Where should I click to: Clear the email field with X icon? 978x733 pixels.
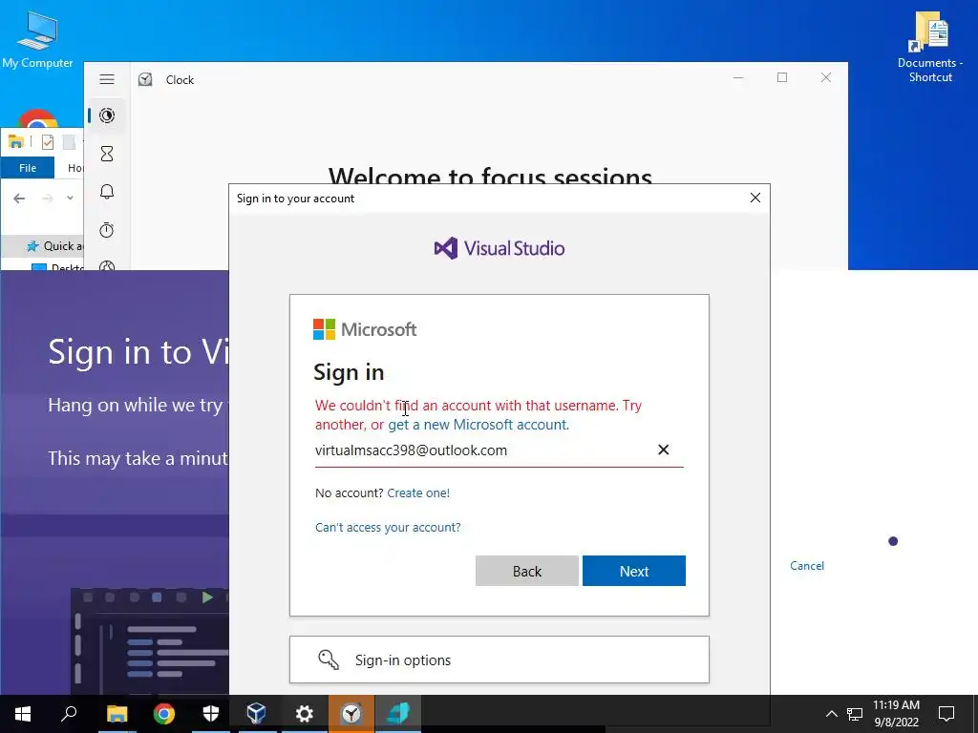(x=664, y=450)
